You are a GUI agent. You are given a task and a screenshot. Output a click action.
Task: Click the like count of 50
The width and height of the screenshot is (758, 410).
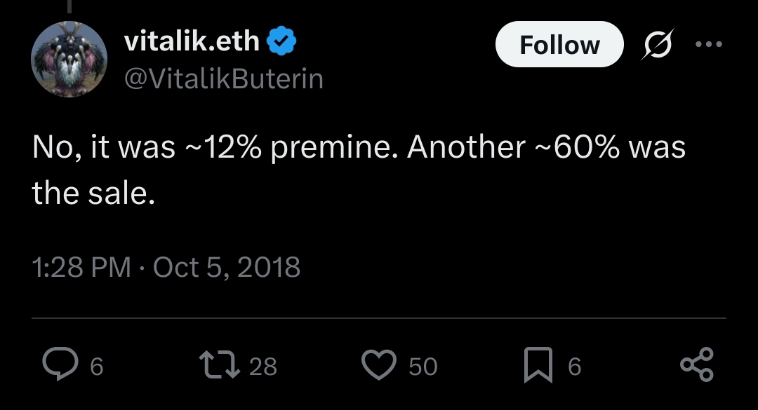[x=423, y=367]
